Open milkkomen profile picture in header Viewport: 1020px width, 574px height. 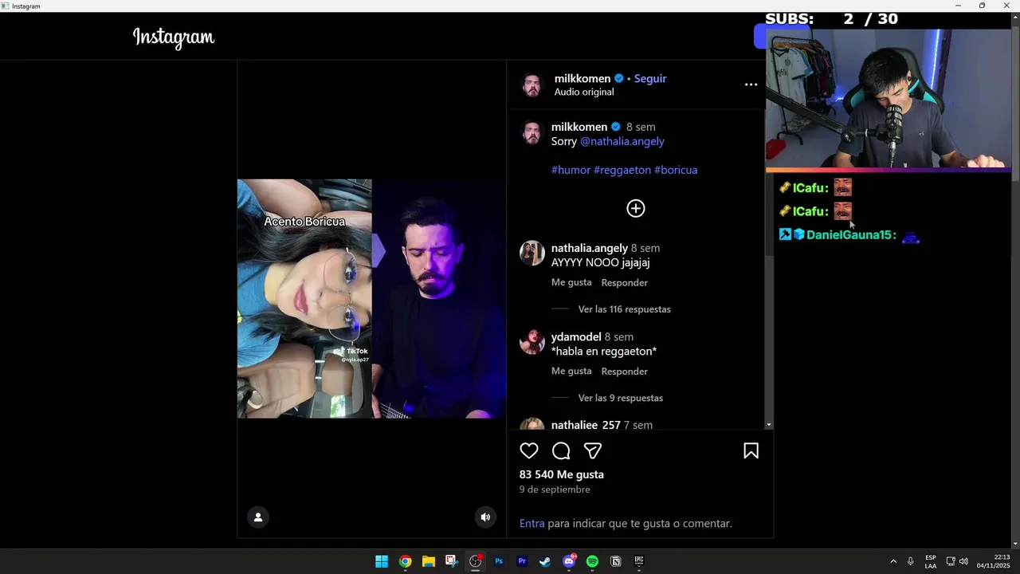click(532, 85)
